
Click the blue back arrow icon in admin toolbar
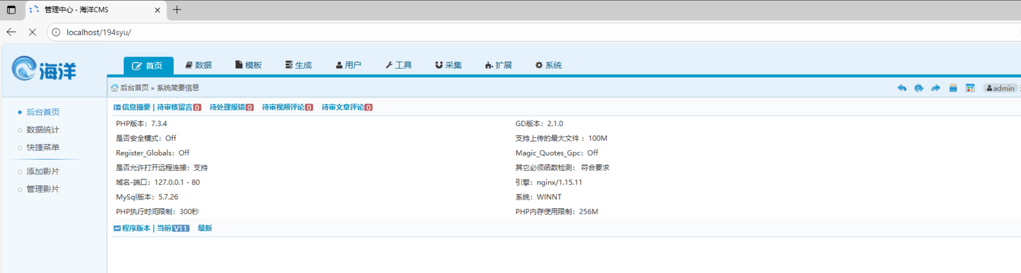point(901,88)
